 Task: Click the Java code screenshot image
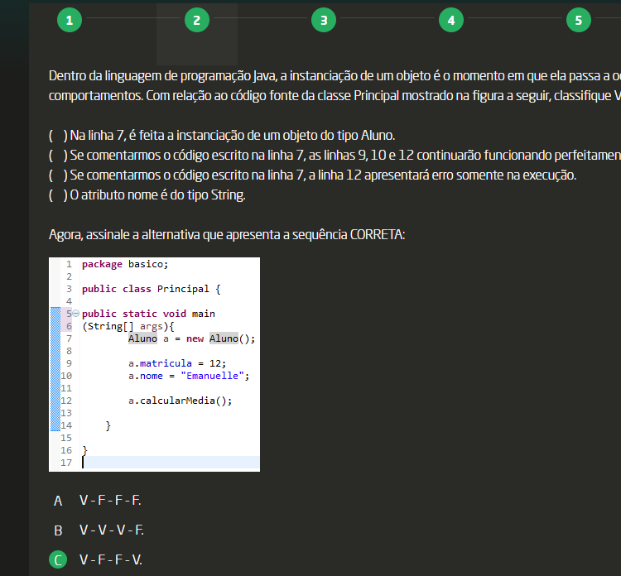point(154,364)
